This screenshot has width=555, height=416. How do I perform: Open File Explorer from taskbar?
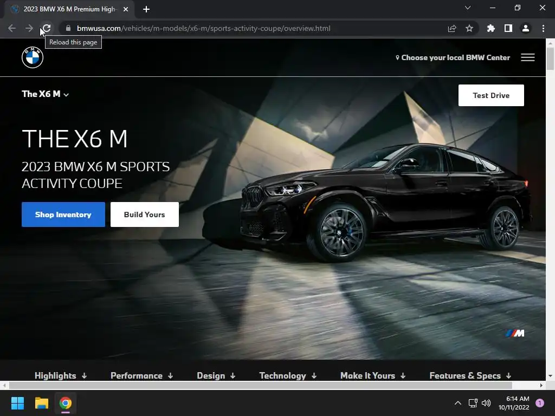pyautogui.click(x=41, y=403)
